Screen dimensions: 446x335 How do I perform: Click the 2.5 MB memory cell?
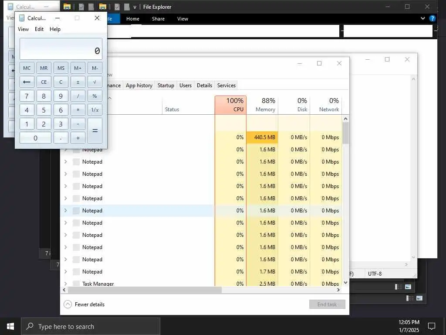point(262,283)
